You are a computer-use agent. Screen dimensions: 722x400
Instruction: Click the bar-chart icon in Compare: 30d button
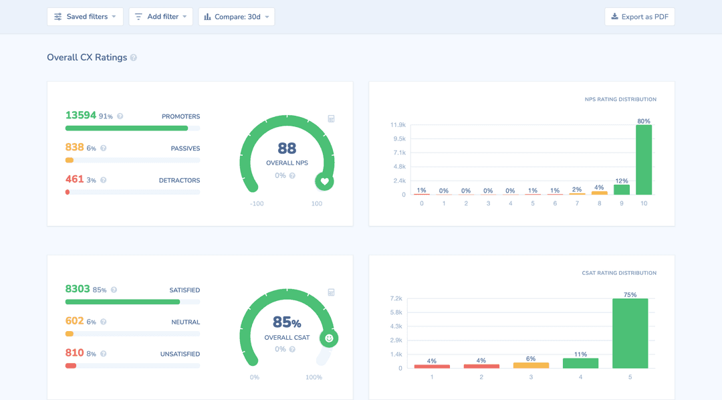click(209, 16)
